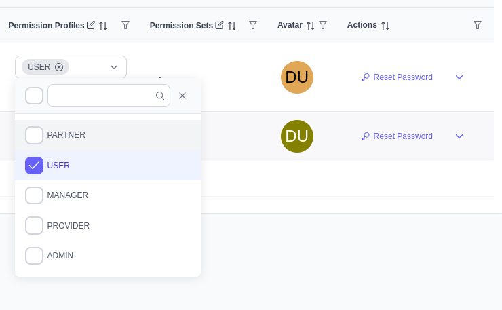Select the ADMIN profile option

(x=35, y=256)
